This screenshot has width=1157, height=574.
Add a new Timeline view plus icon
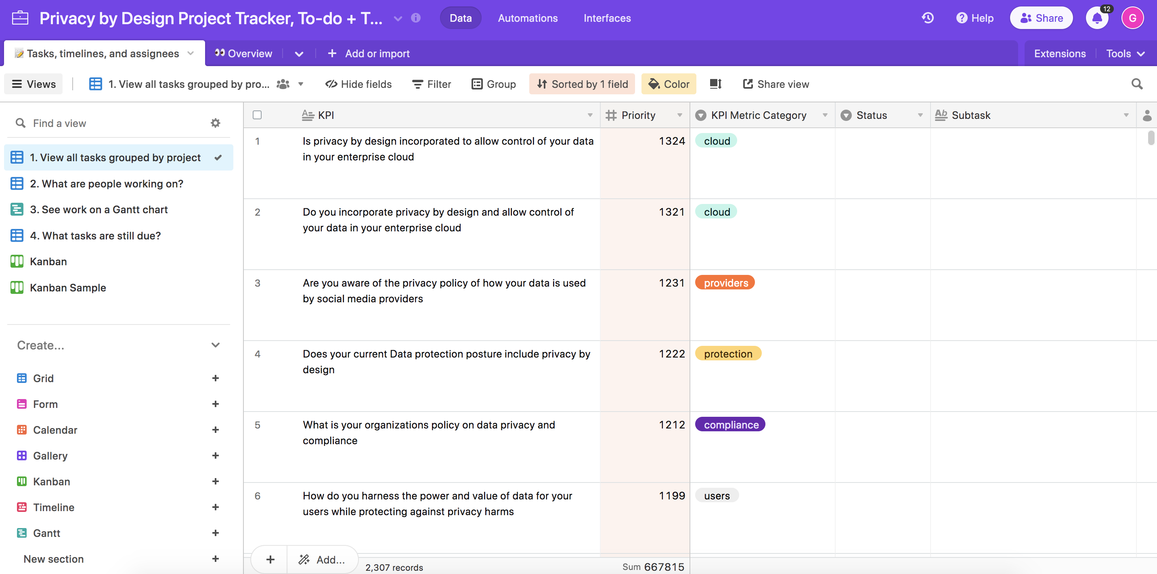[216, 507]
